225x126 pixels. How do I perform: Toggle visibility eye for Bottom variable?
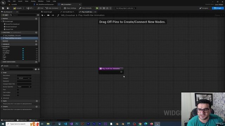(37, 49)
